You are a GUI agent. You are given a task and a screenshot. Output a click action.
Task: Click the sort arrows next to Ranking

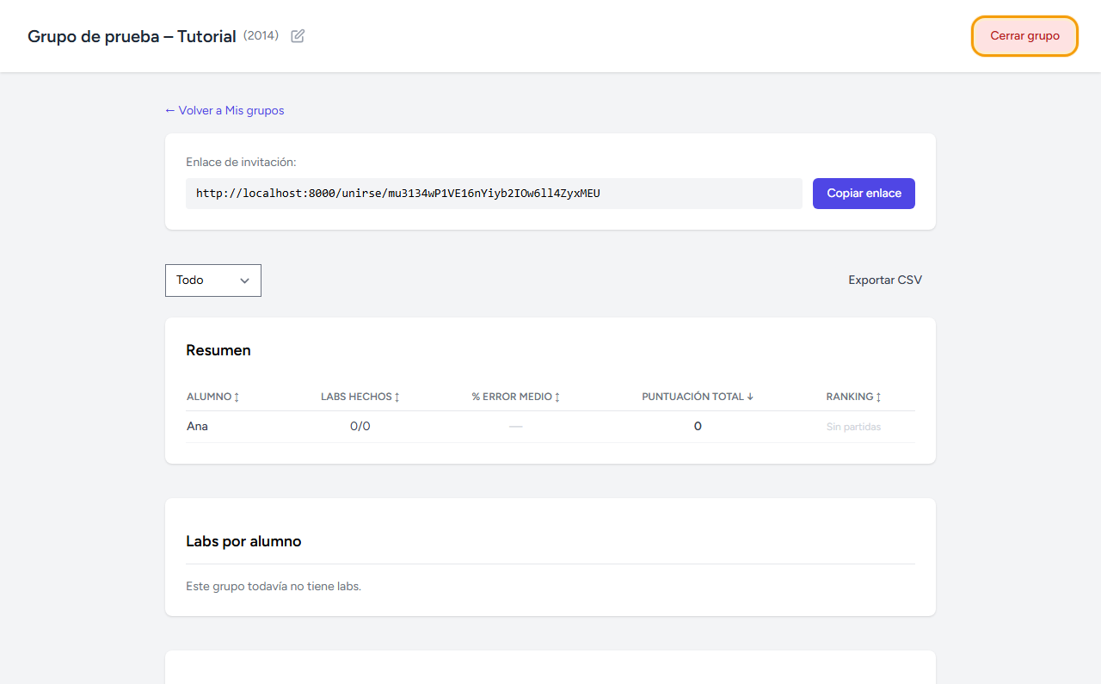[x=878, y=397]
